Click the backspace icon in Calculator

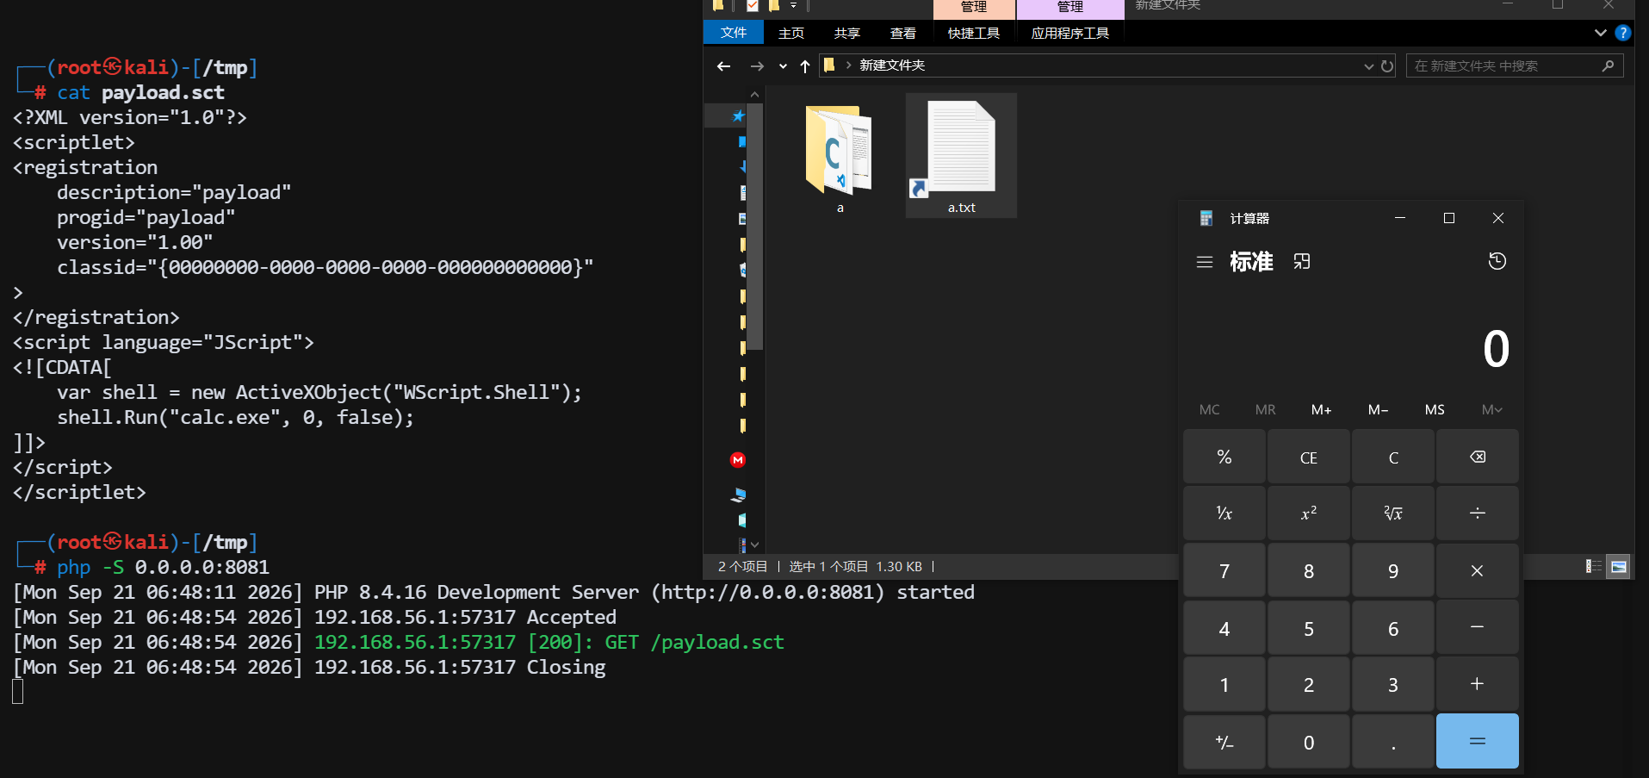coord(1478,457)
